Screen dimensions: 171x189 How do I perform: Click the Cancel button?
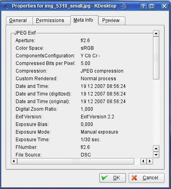coord(147,178)
